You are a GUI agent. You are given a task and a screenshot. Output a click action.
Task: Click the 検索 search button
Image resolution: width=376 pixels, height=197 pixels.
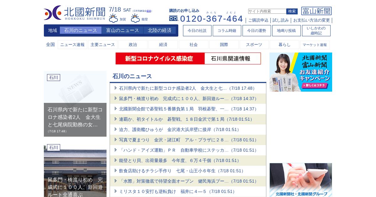point(292,11)
